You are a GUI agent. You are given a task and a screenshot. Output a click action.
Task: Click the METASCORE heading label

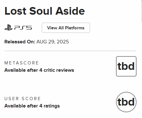click(22, 63)
